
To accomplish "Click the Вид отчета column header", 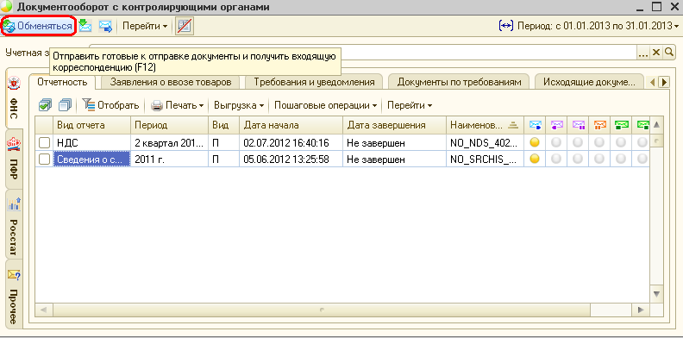I will tap(92, 125).
